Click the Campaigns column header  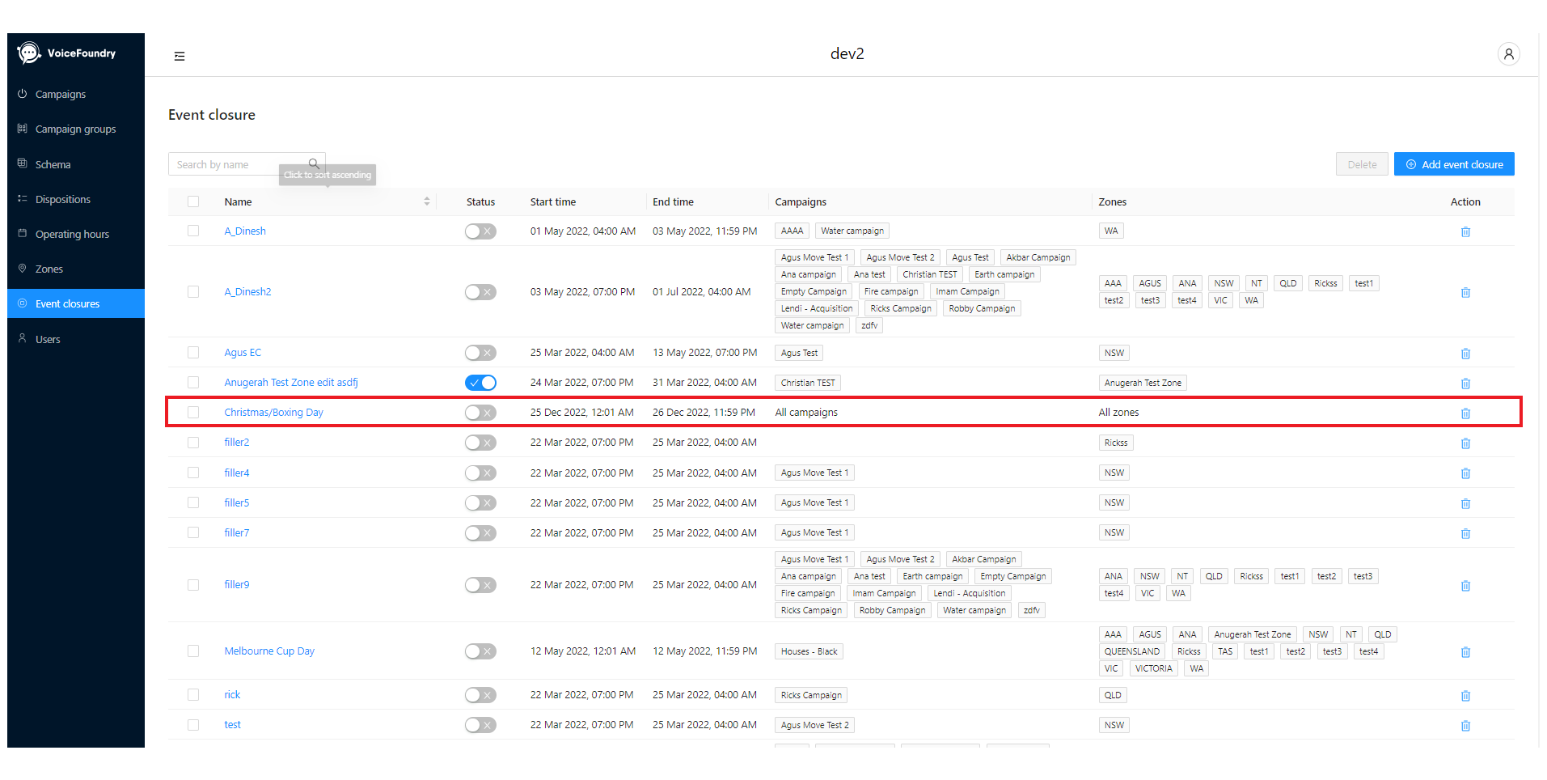[801, 201]
